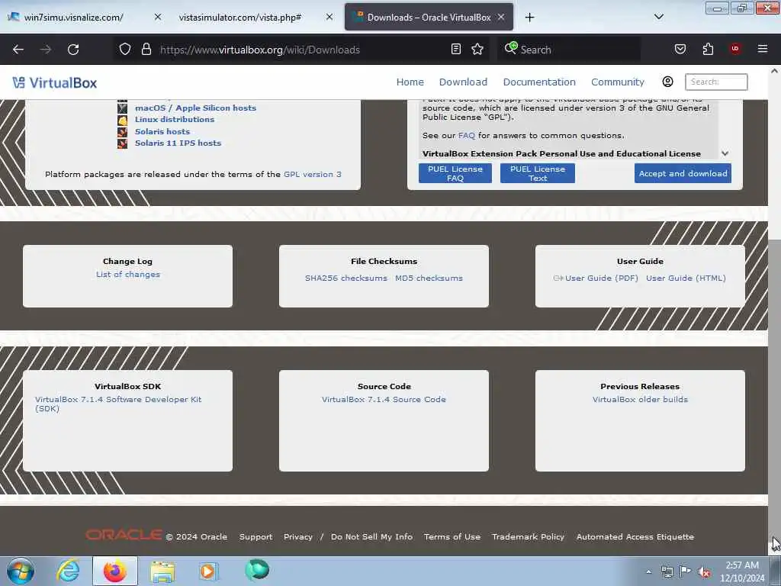Viewport: 781px width, 586px height.
Task: Open the Home menu item
Action: pos(410,82)
